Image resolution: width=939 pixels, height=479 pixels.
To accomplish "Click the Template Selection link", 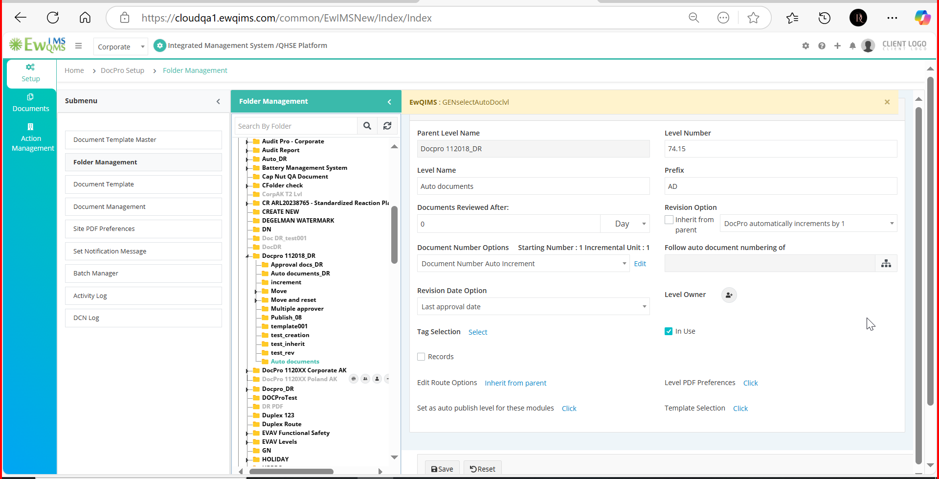I will click(x=740, y=409).
